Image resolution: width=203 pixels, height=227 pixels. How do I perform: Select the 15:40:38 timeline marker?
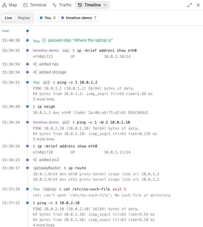27,40
